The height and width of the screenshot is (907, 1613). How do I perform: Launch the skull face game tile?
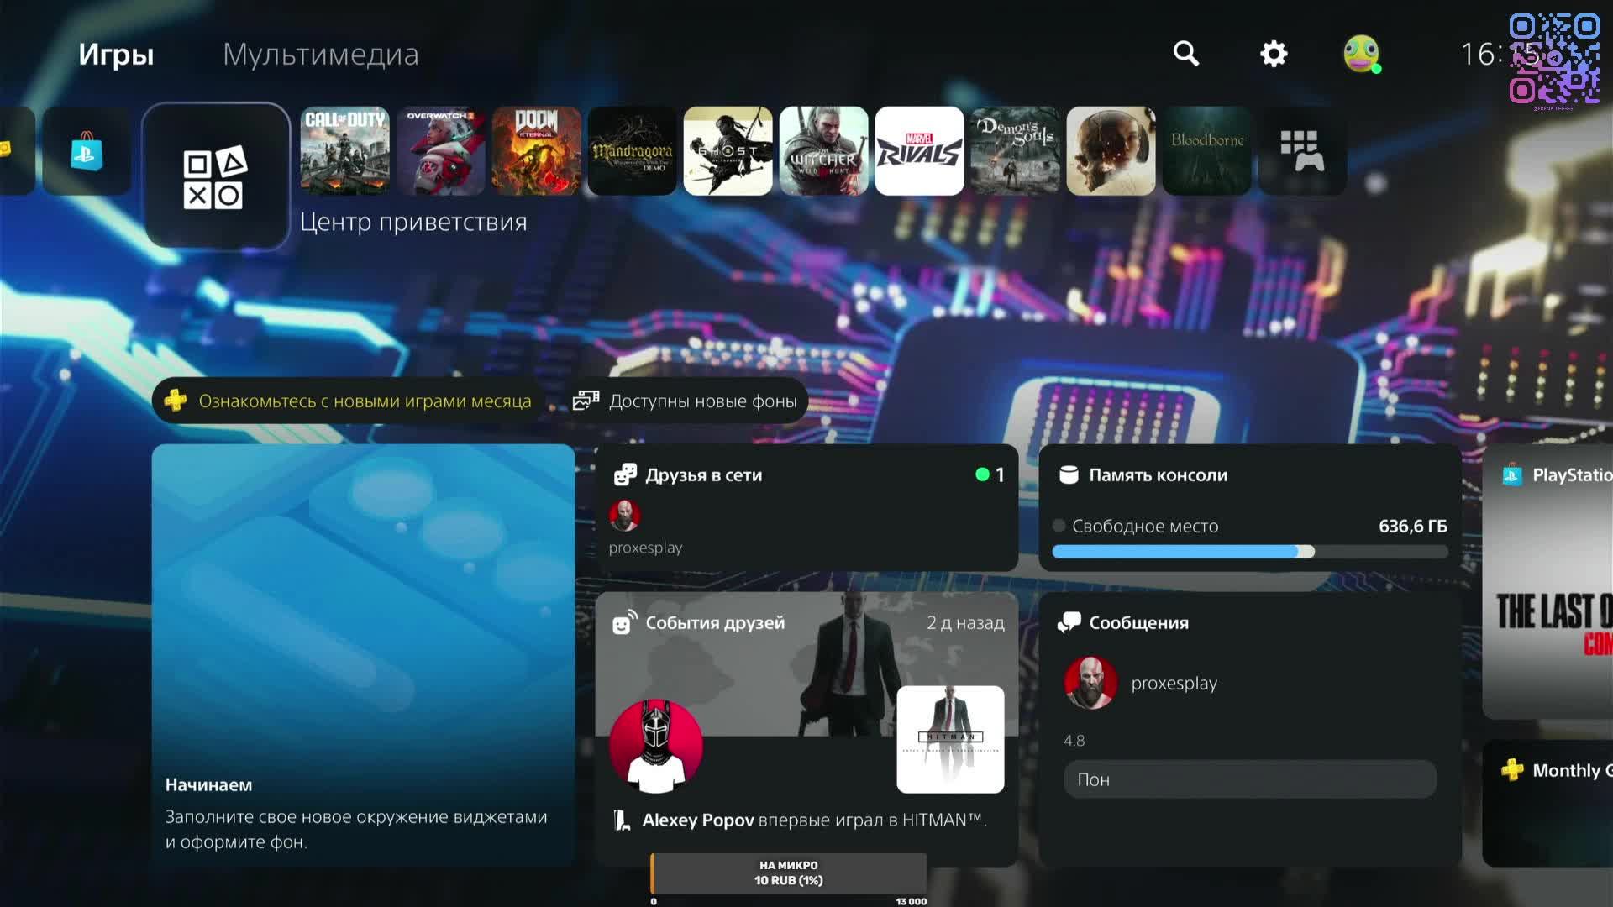click(x=1111, y=151)
